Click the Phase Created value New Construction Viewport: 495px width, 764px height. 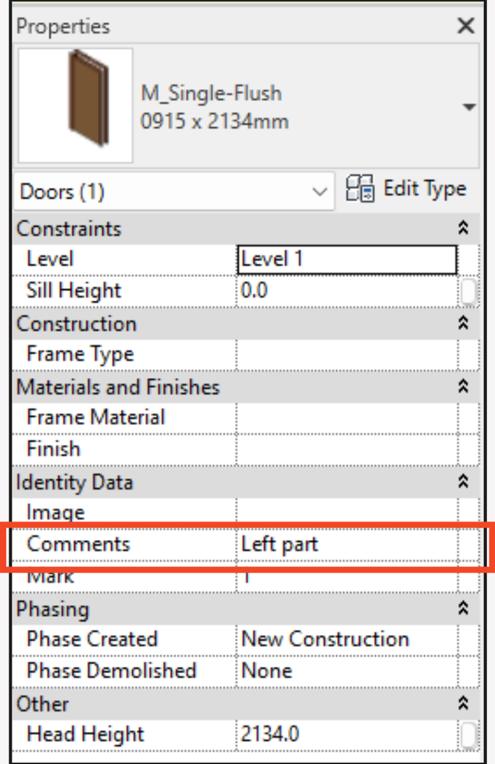(347, 639)
